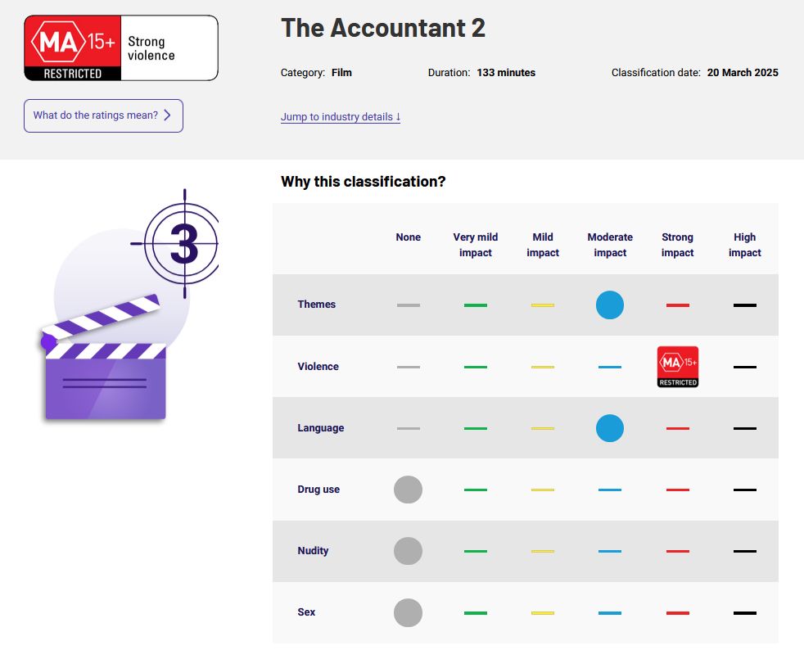Click the grey circle in Drug use row

click(x=409, y=490)
